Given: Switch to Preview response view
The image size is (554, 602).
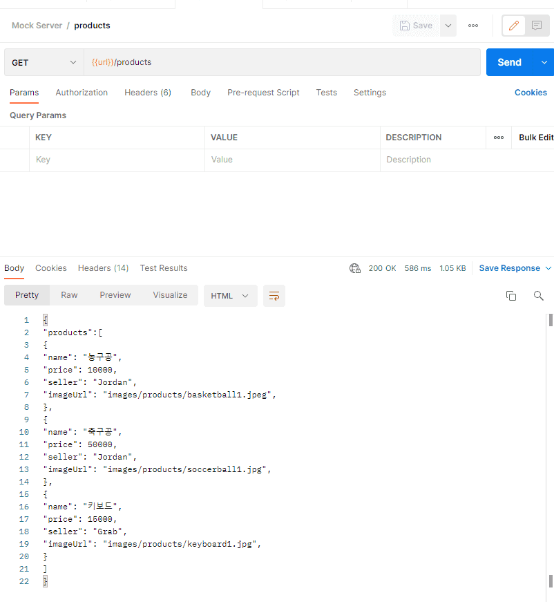Looking at the screenshot, I should 115,295.
